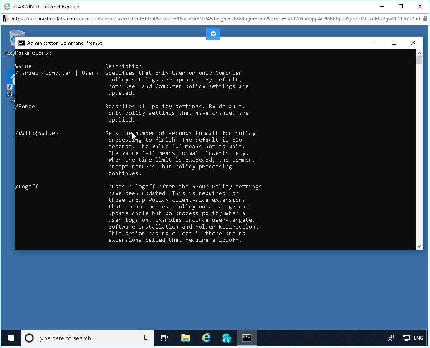The height and width of the screenshot is (348, 430).
Task: Open Internet Explorer from the taskbar
Action: (206, 338)
